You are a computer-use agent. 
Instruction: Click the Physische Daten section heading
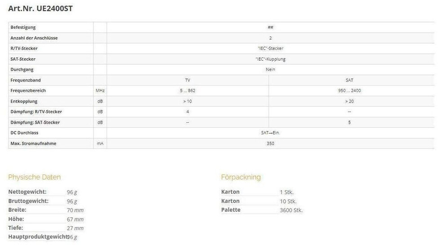point(35,177)
